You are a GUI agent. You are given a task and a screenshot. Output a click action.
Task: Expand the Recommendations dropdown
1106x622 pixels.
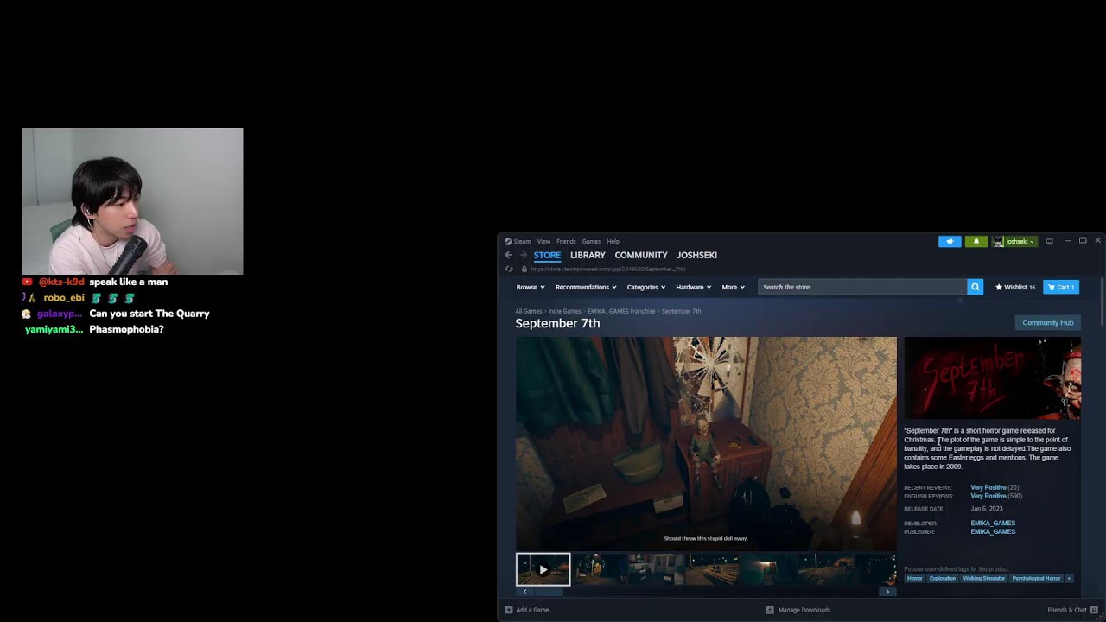(586, 287)
